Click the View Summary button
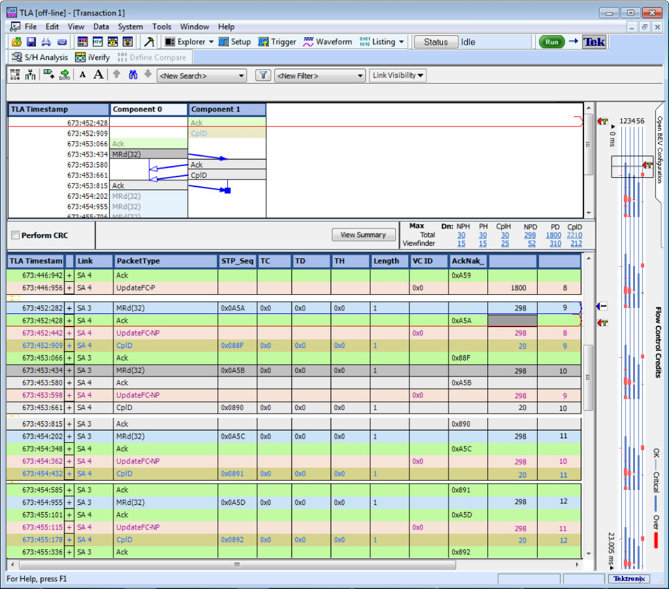This screenshot has width=669, height=589. click(x=363, y=235)
